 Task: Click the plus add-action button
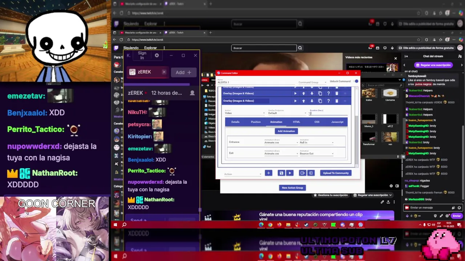pos(268,173)
